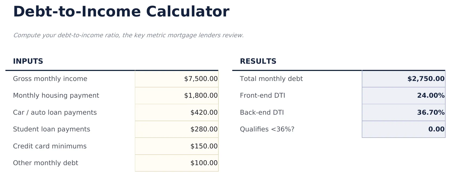Click the Back-end DTI percentage cell
The width and height of the screenshot is (451, 177).
pyautogui.click(x=403, y=113)
